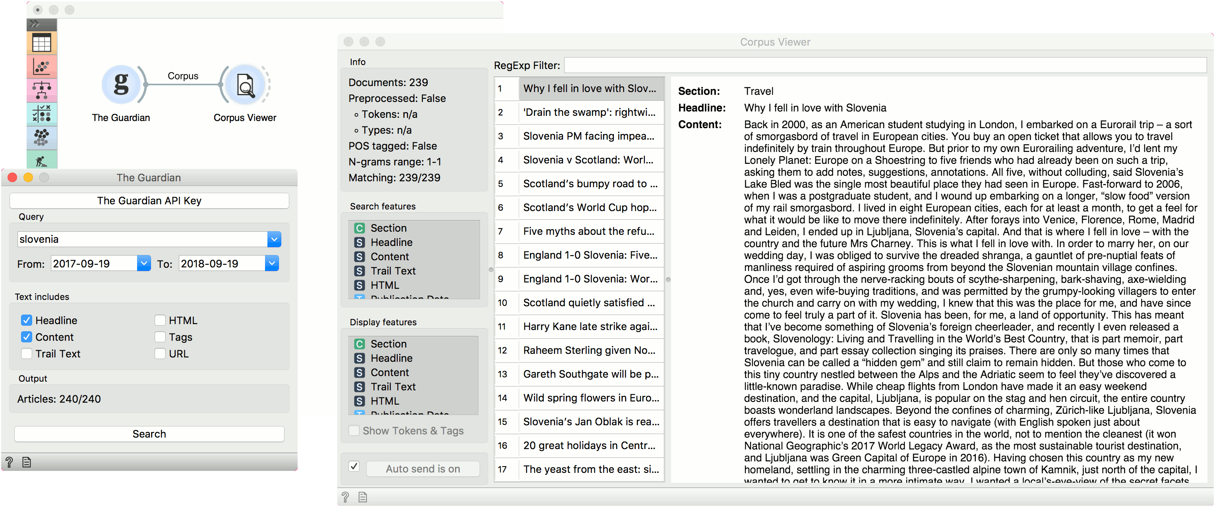The image size is (1215, 507).
Task: Select the Visualize scatter plot category icon
Action: 41,67
